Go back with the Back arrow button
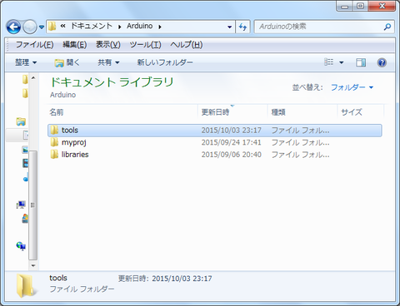The height and width of the screenshot is (306, 400). click(13, 27)
